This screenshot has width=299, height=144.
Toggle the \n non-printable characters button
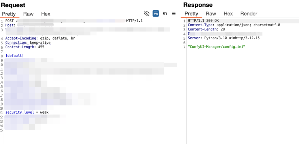(x=165, y=13)
